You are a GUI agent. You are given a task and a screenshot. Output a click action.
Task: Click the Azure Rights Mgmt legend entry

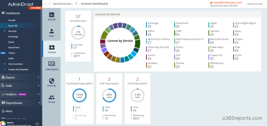(x=245, y=25)
